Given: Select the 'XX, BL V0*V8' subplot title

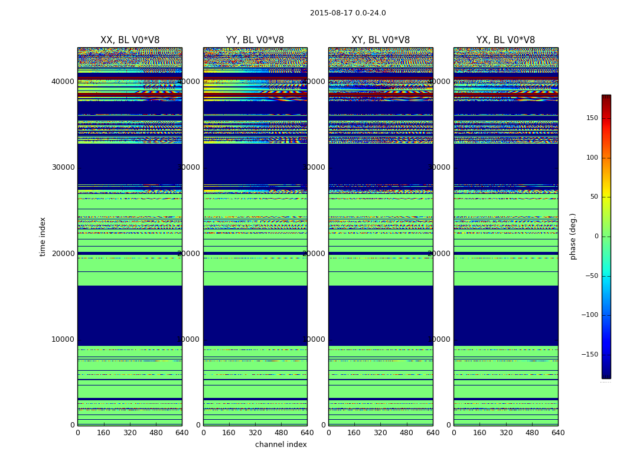Looking at the screenshot, I should click(130, 40).
